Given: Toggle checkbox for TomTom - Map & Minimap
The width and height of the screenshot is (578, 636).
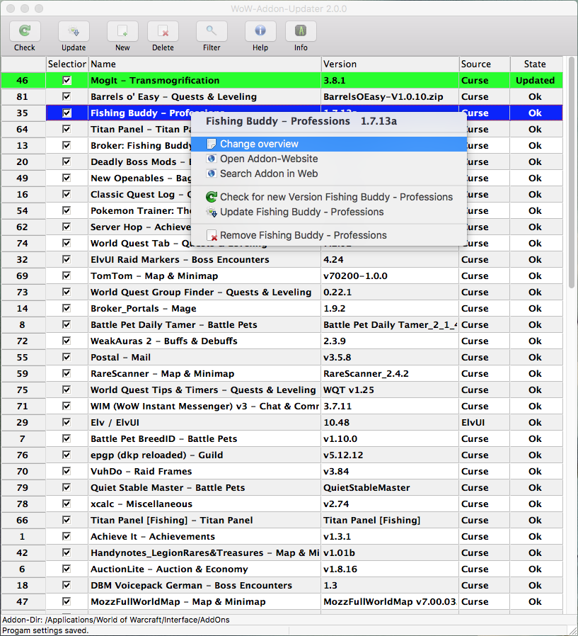Looking at the screenshot, I should pyautogui.click(x=67, y=276).
